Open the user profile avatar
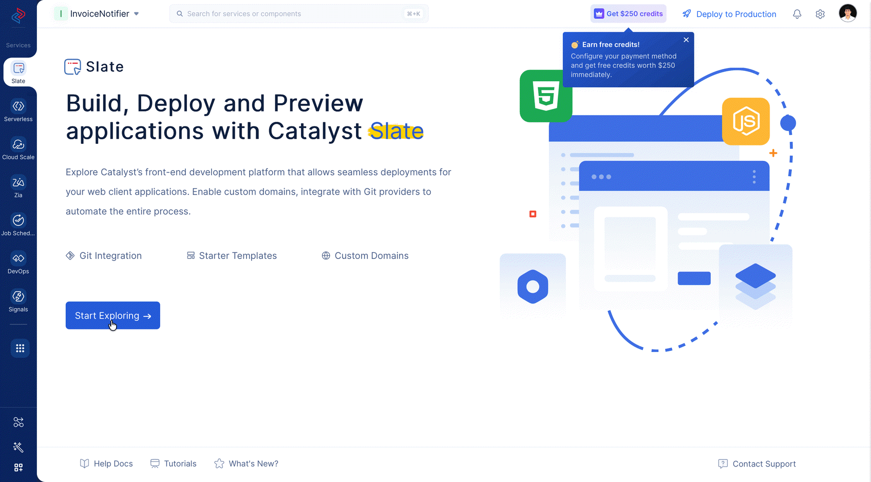 [x=848, y=13]
